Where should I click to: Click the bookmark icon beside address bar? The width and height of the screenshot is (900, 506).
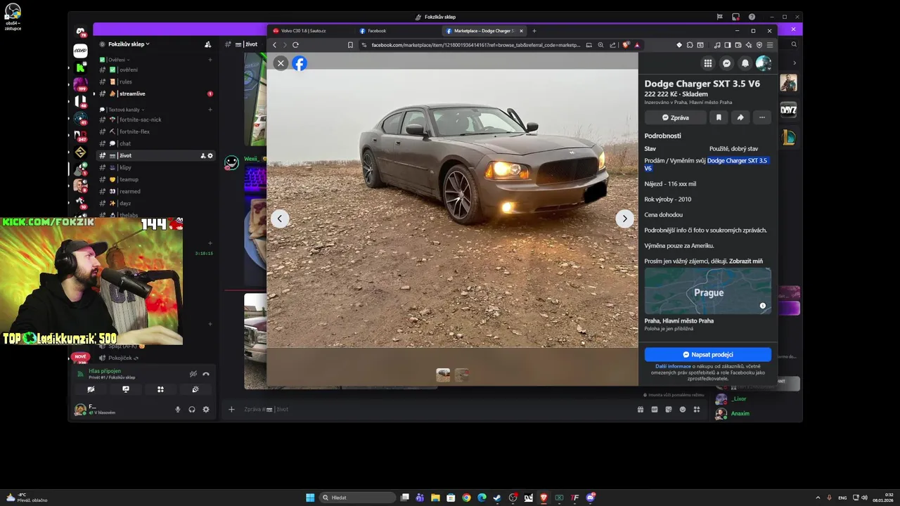tap(350, 45)
